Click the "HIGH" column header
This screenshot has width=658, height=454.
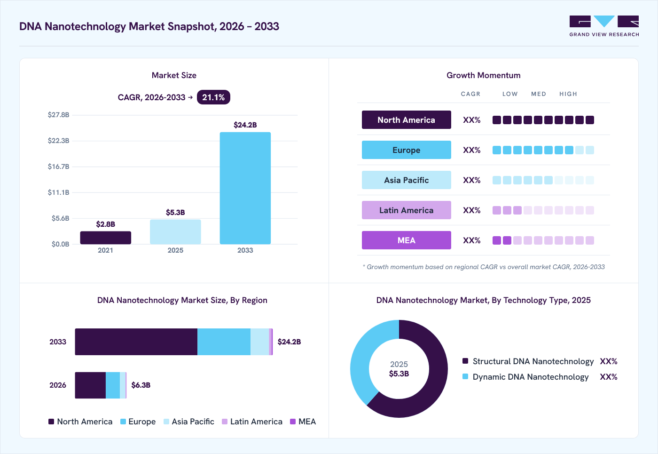568,94
